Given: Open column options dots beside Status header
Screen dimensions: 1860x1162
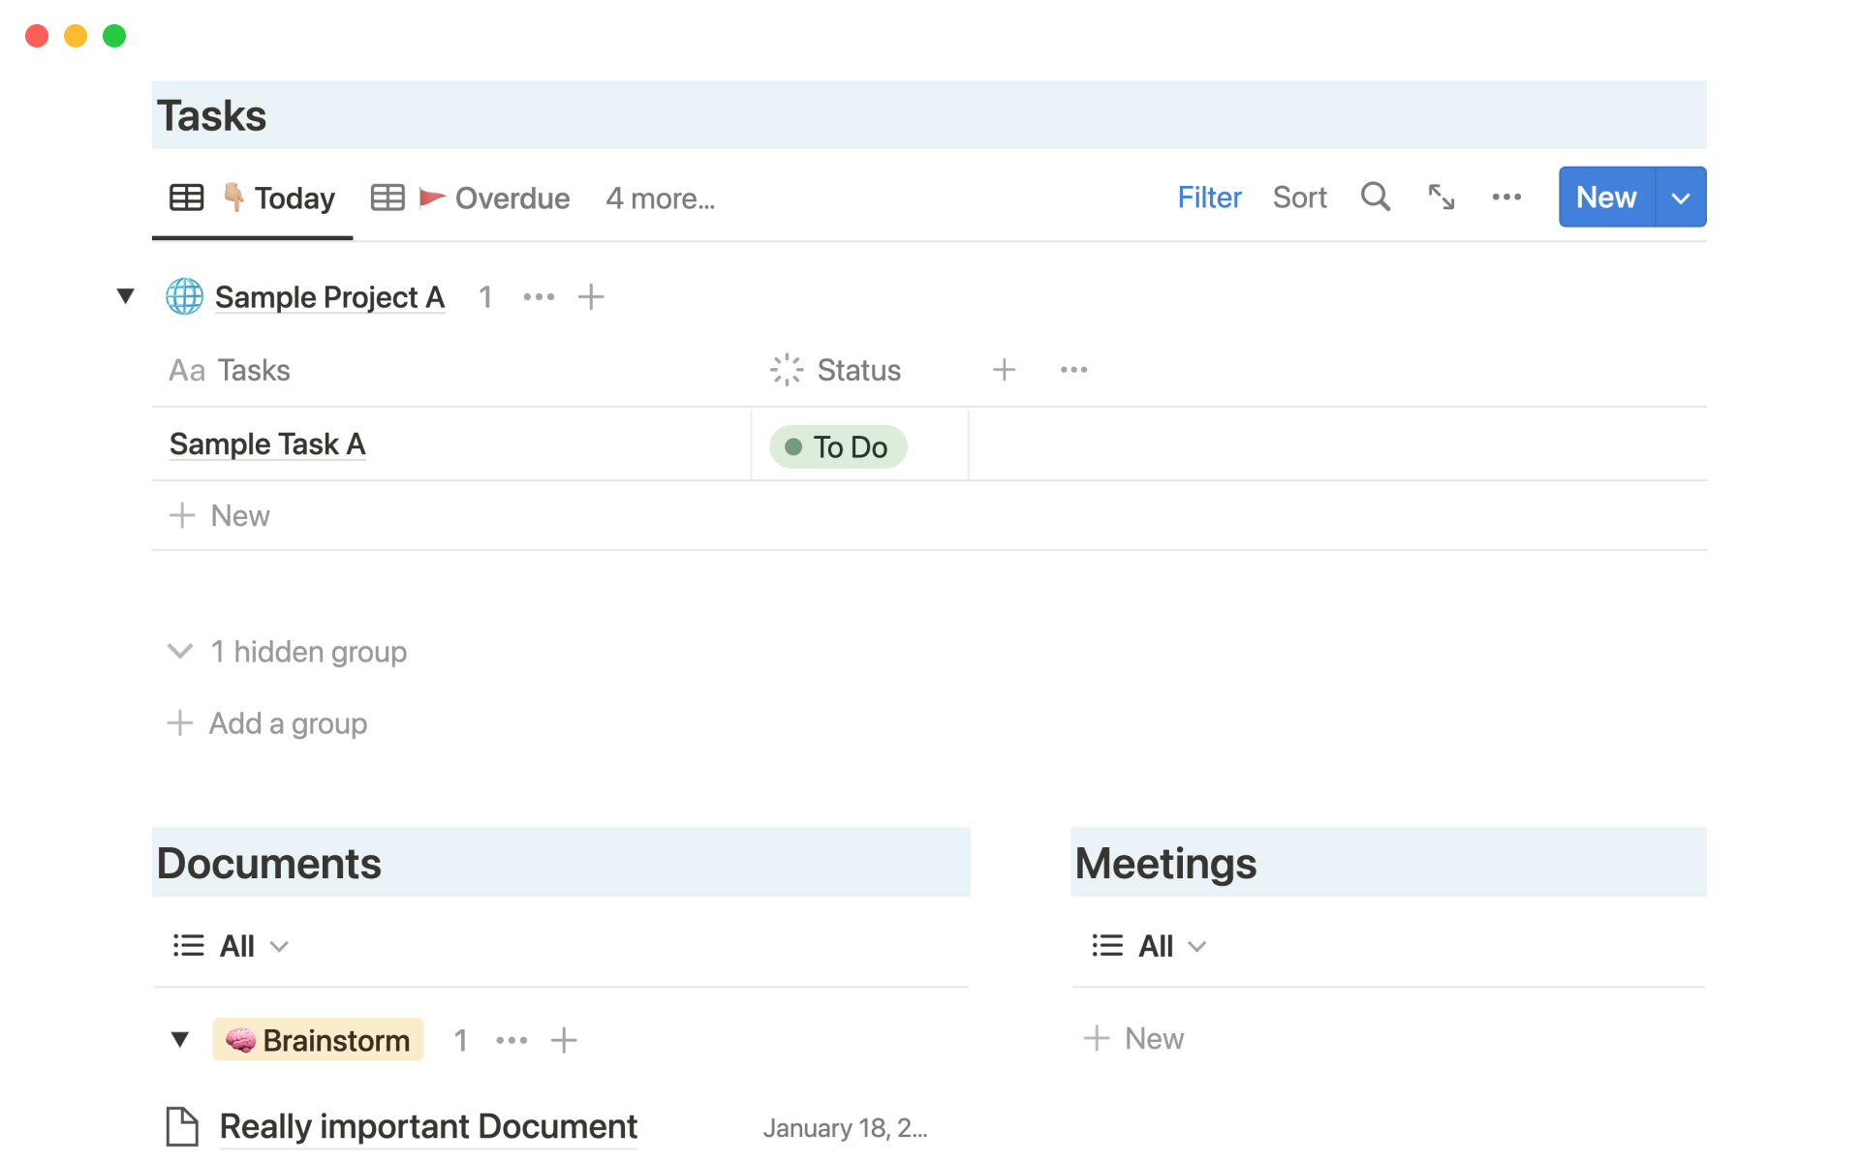Looking at the screenshot, I should click(x=1073, y=370).
